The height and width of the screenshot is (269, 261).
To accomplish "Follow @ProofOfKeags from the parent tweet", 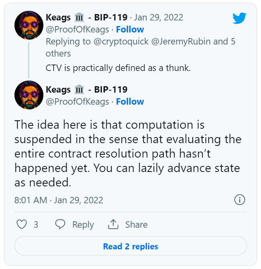I will coord(130,29).
